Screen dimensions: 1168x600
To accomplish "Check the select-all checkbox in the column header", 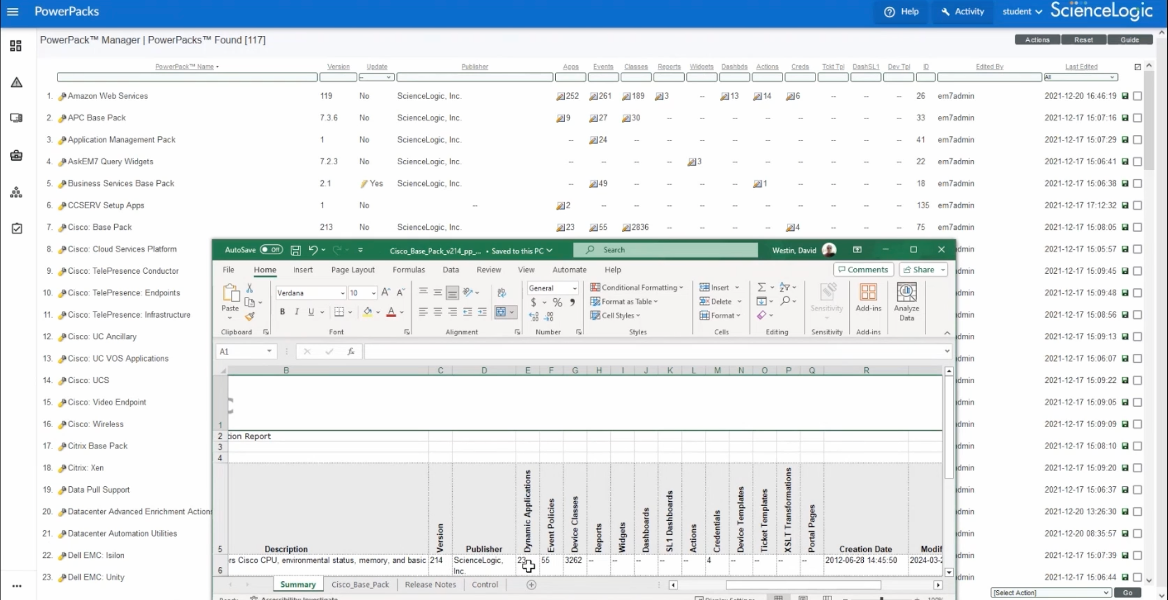I will pyautogui.click(x=1137, y=67).
